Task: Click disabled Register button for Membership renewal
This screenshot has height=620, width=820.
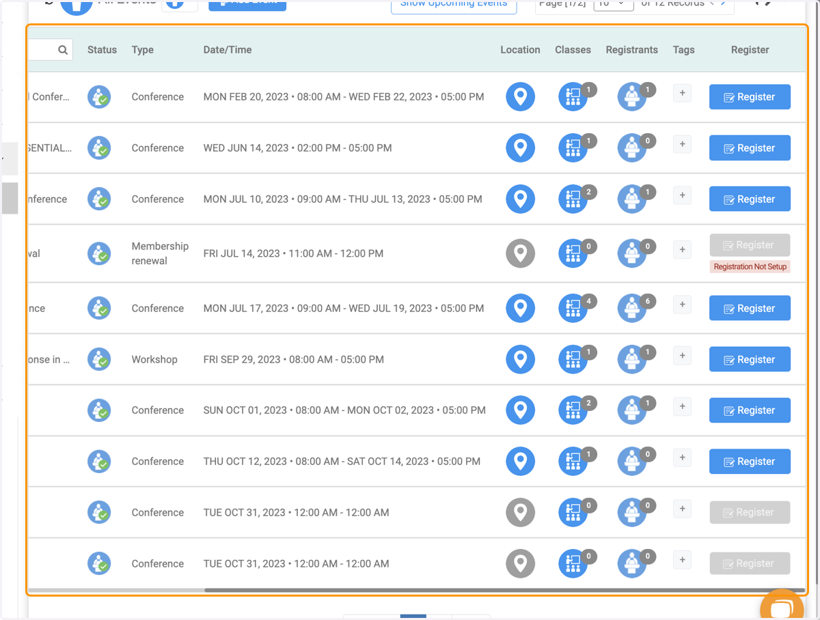Action: point(750,245)
